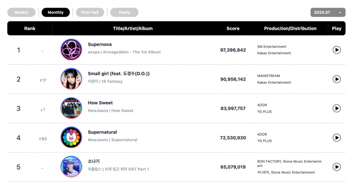The height and width of the screenshot is (184, 354).
Task: Expand the 2024.07 date dropdown
Action: tap(328, 12)
